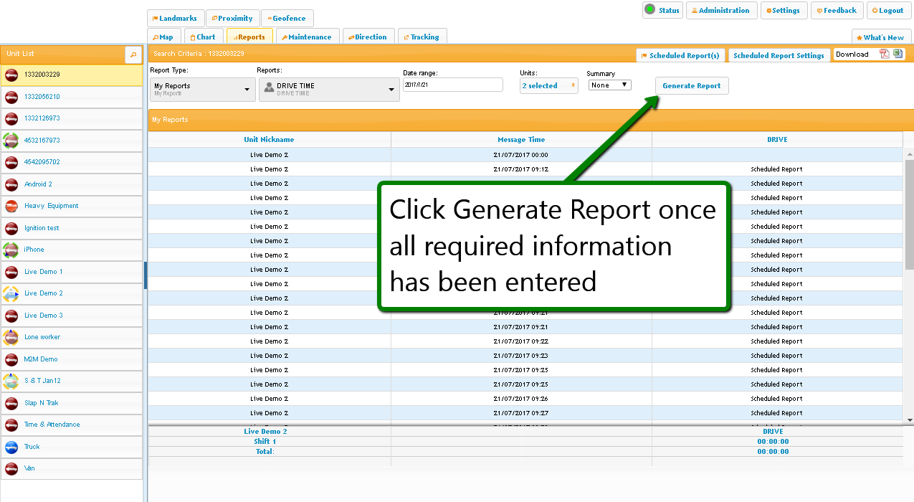Click the green Status indicator
Screen dimensions: 914x502
click(x=650, y=10)
